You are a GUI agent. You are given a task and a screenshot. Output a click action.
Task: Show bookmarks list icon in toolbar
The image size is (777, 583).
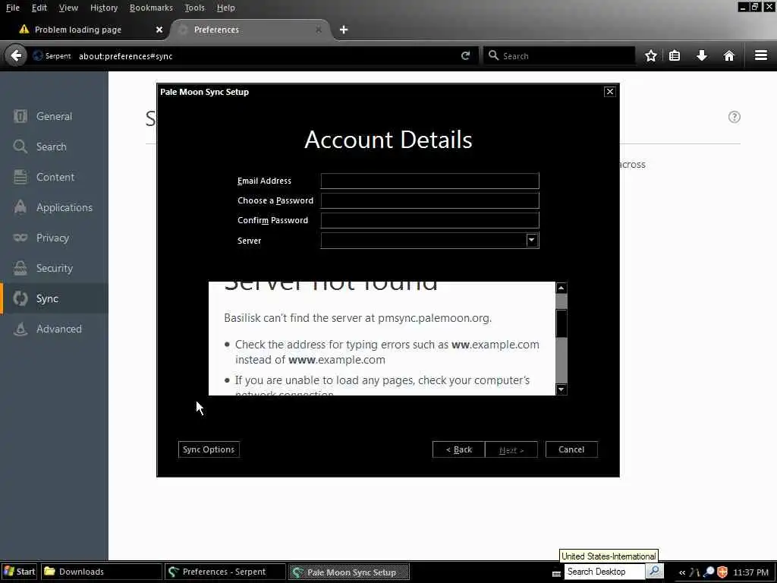[x=675, y=55]
